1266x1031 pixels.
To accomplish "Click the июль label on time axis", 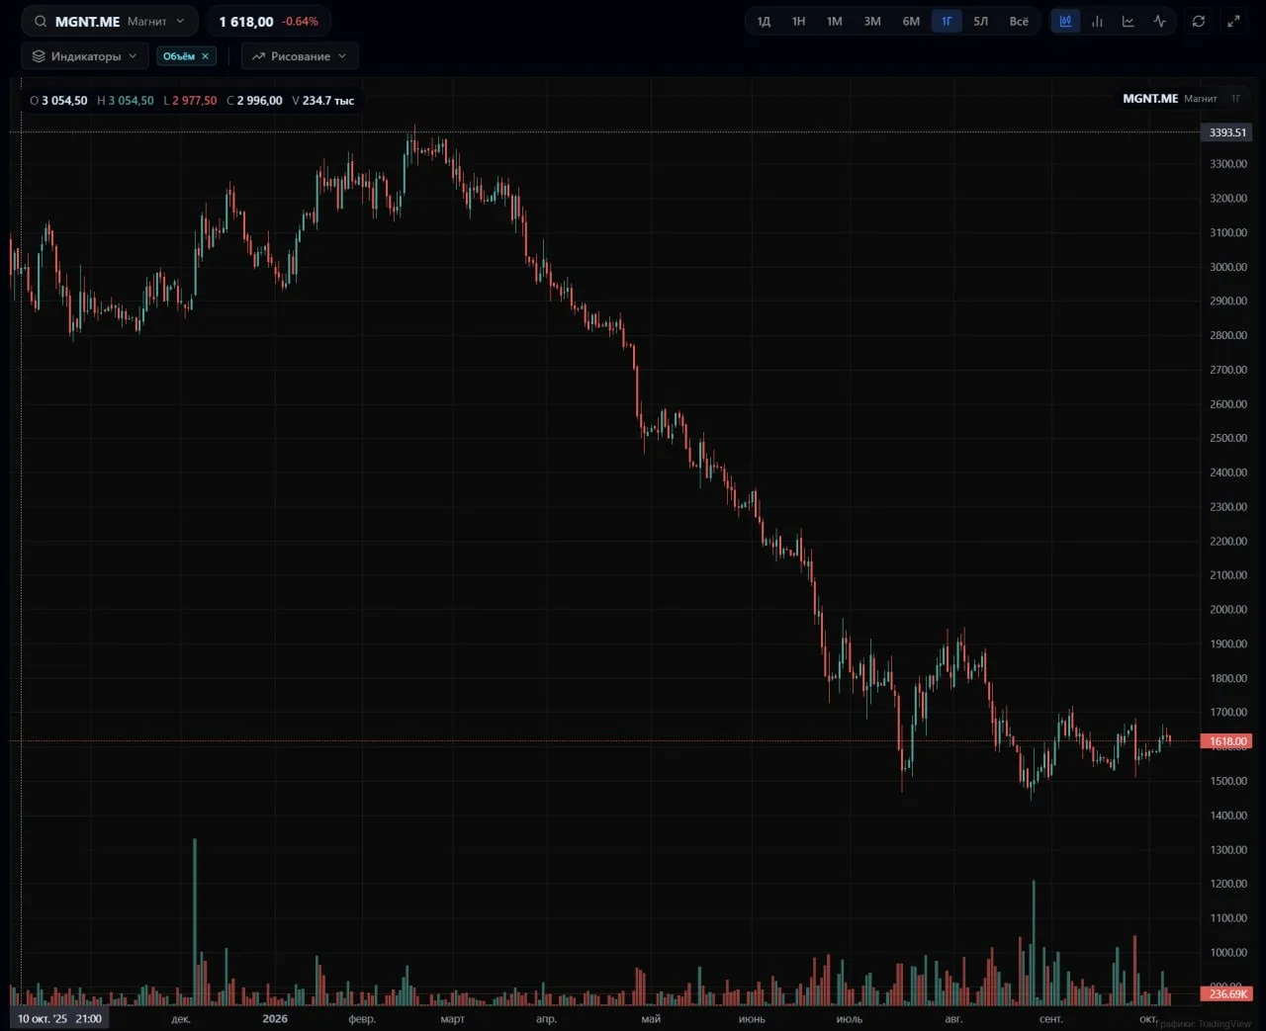I will 849,1018.
